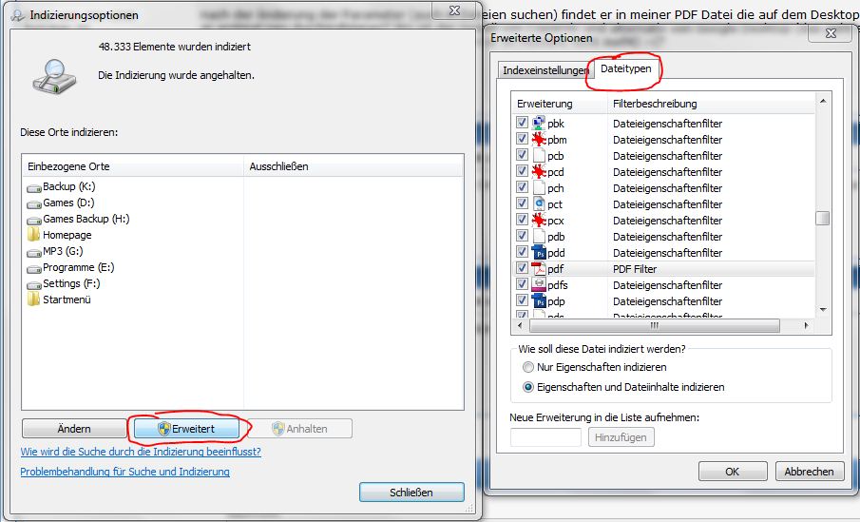Click the pcd file type icon

click(x=539, y=171)
